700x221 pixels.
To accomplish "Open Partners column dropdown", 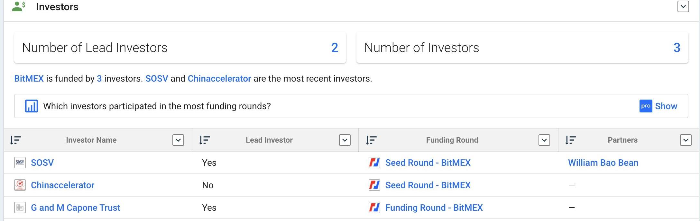I will [686, 140].
